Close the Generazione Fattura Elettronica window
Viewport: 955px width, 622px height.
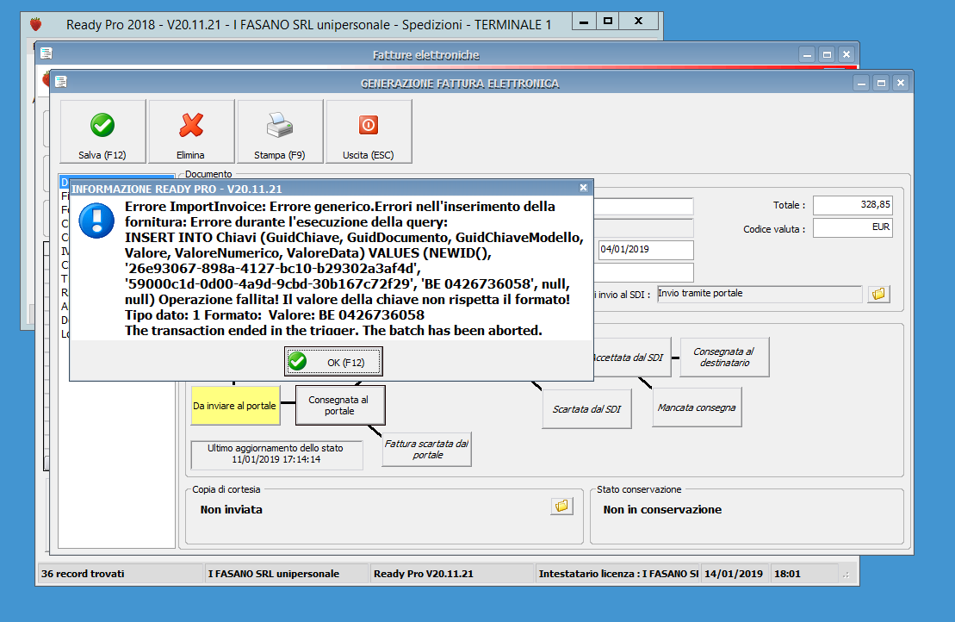coord(901,83)
